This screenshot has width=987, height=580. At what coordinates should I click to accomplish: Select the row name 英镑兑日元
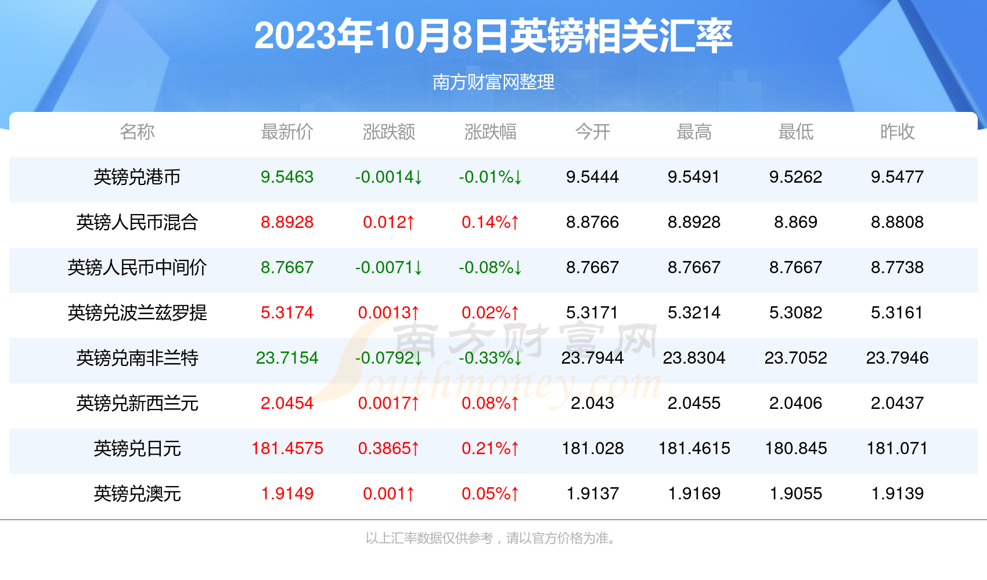(137, 448)
